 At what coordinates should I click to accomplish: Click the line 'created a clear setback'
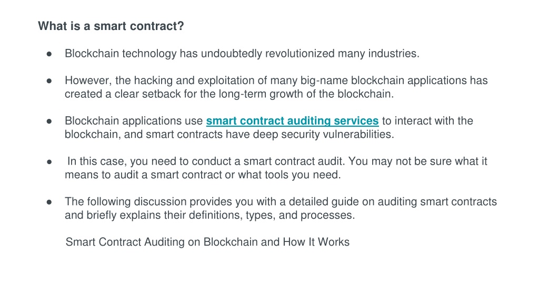click(x=229, y=94)
